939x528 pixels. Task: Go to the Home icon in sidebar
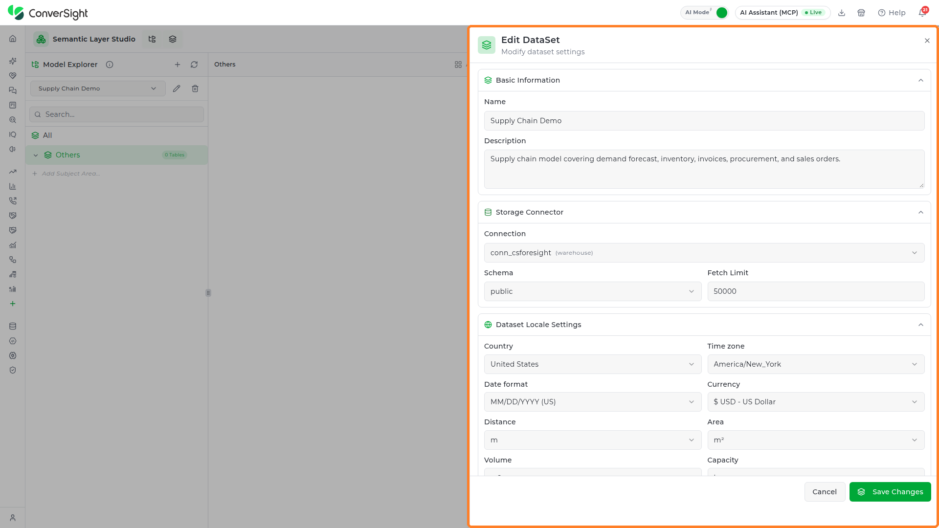13,39
